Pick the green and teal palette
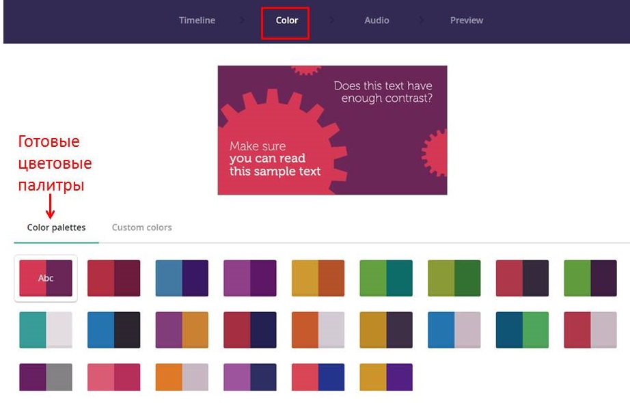Image resolution: width=630 pixels, height=403 pixels. pyautogui.click(x=386, y=278)
